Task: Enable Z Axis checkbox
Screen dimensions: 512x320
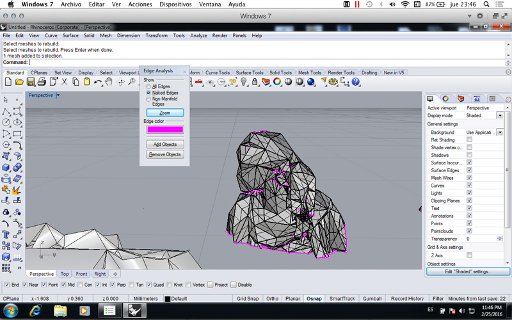Action: (x=469, y=255)
